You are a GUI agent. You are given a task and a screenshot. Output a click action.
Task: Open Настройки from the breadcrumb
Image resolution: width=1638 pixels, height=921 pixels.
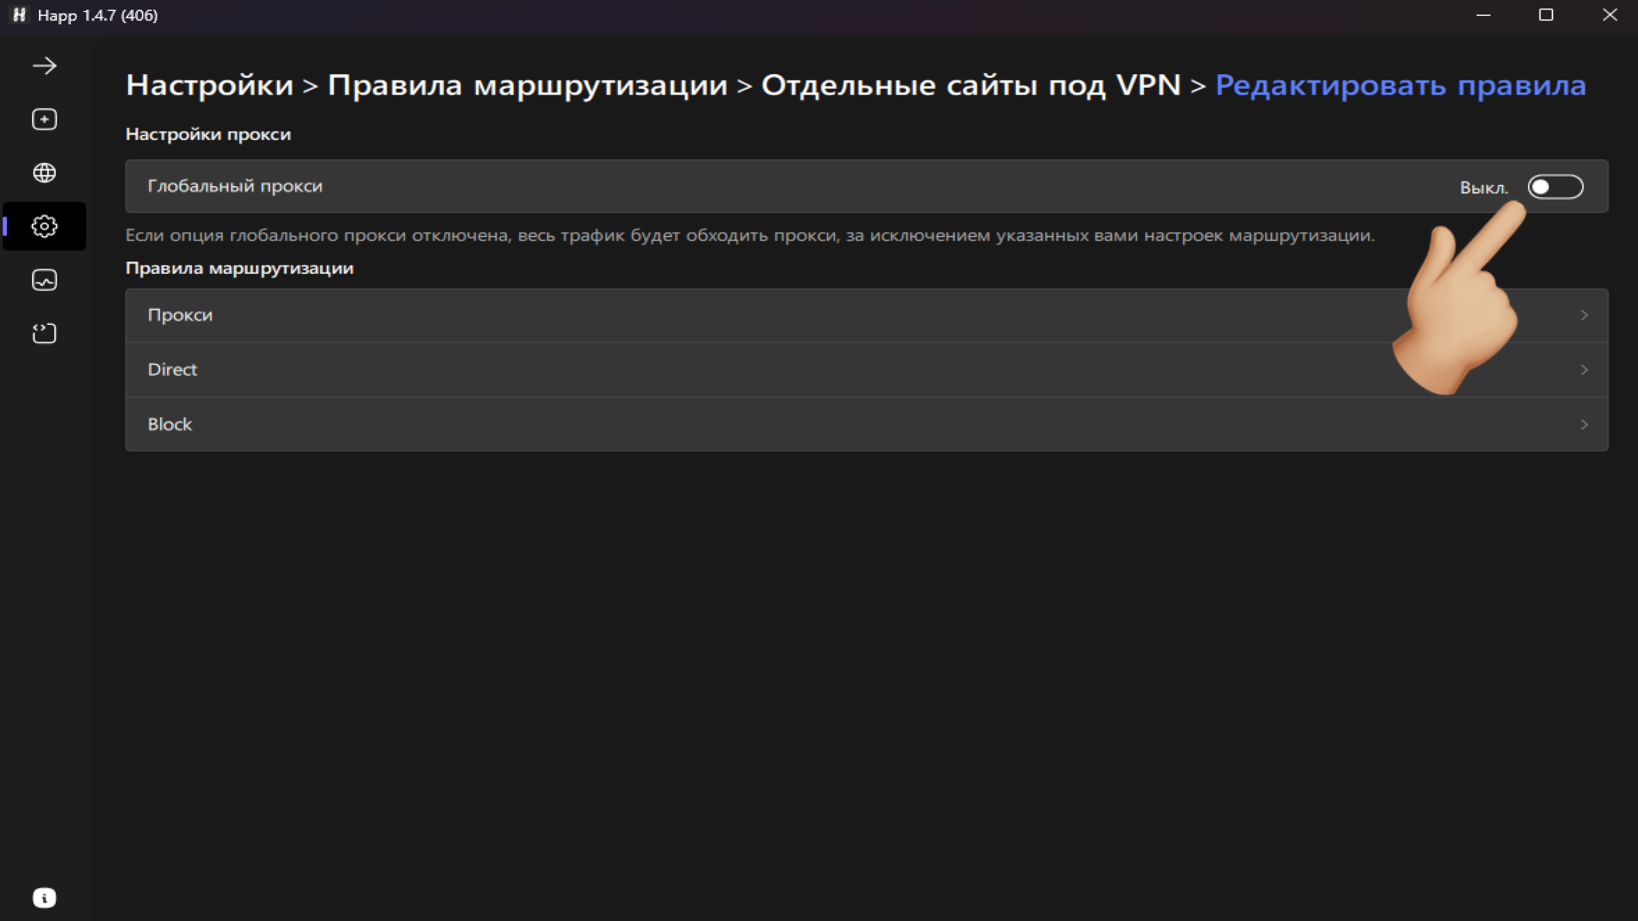[211, 84]
